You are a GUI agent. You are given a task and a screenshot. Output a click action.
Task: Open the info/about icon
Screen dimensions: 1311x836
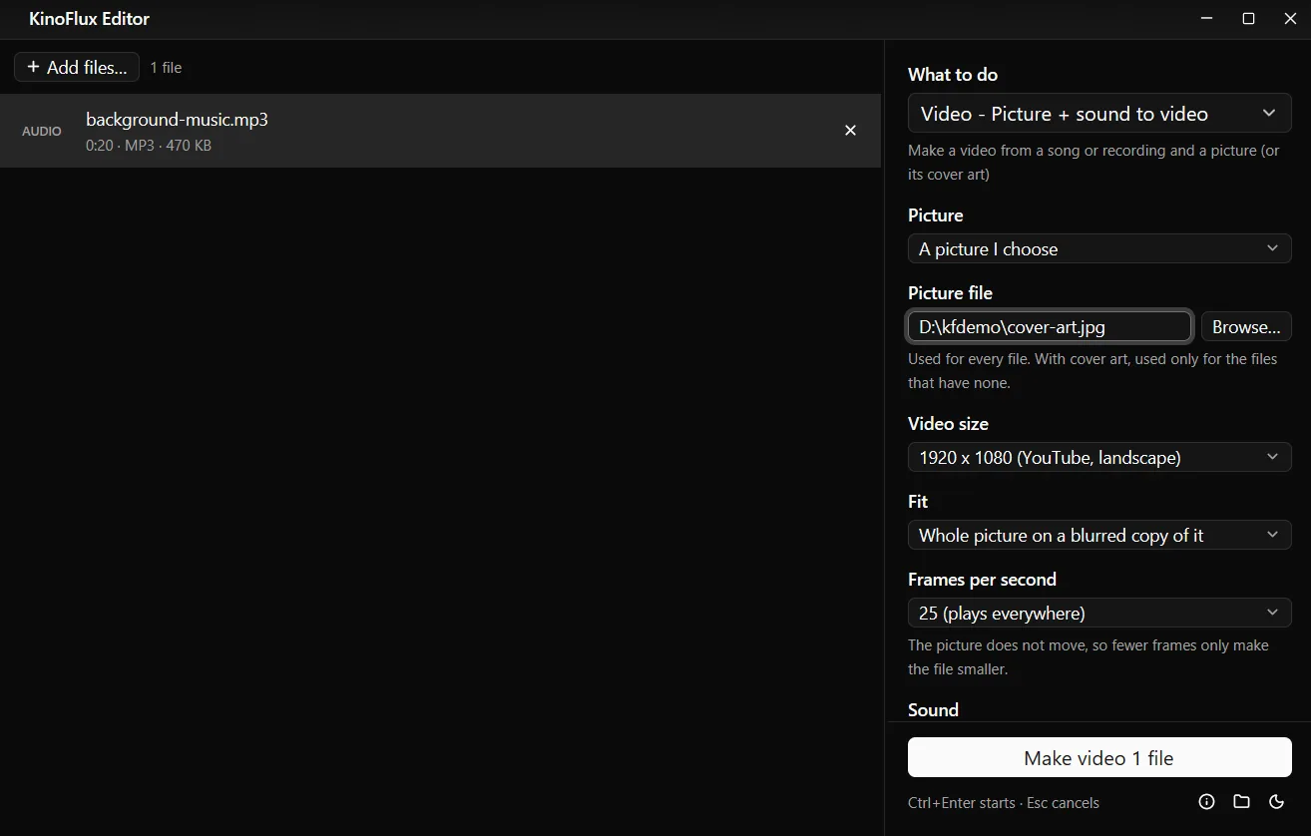pyautogui.click(x=1206, y=802)
